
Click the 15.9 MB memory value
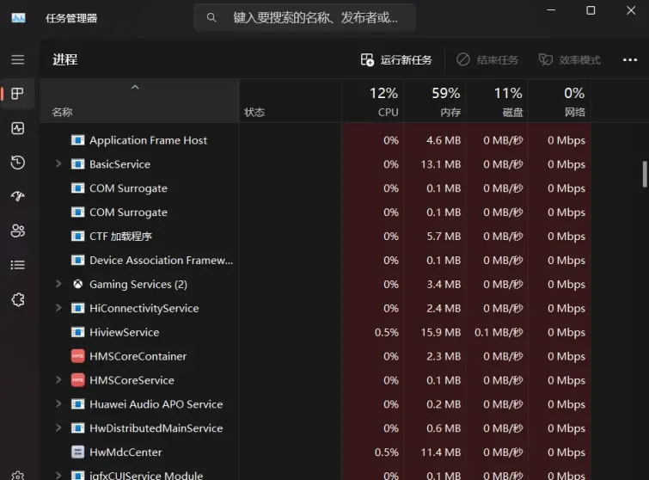coord(440,332)
